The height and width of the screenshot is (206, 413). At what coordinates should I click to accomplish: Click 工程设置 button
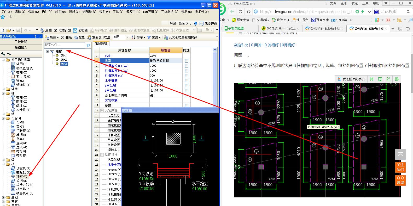[x=21, y=42]
